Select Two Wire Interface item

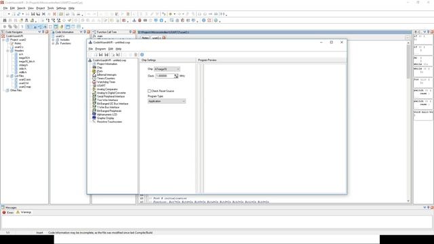(107, 100)
